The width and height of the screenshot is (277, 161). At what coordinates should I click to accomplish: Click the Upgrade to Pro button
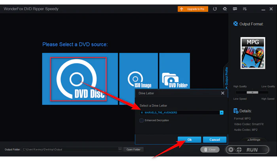point(193,9)
